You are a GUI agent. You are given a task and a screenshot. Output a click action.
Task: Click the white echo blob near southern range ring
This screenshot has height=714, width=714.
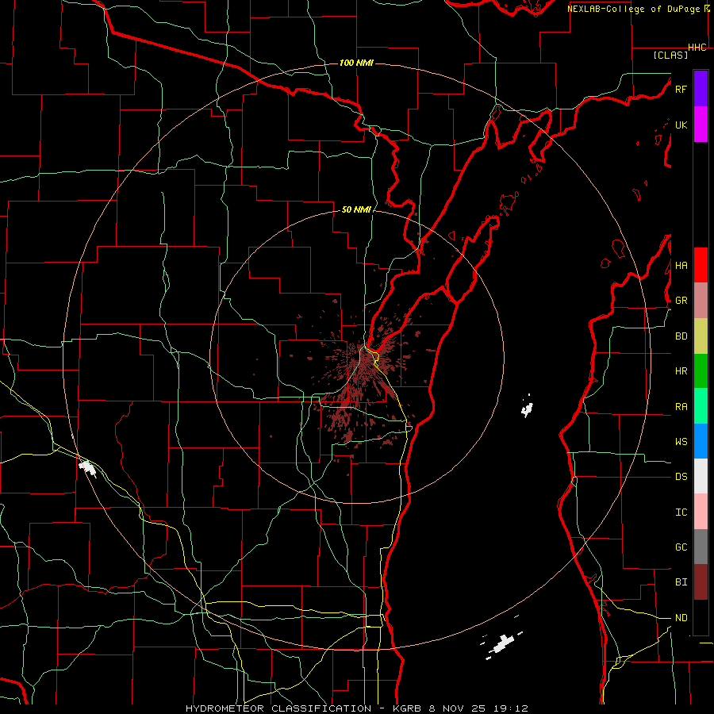point(501,645)
